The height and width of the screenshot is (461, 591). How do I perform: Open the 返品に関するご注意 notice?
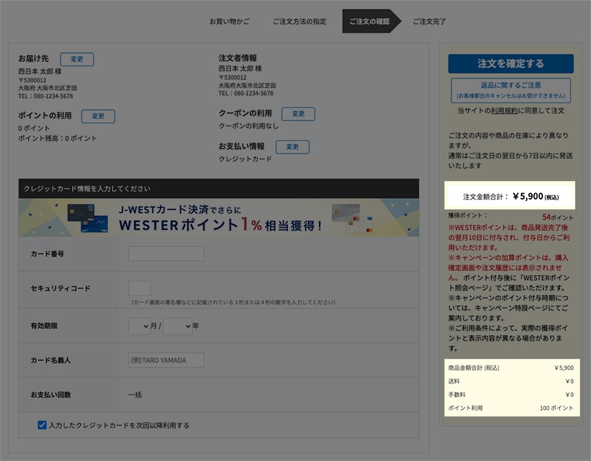pyautogui.click(x=511, y=90)
